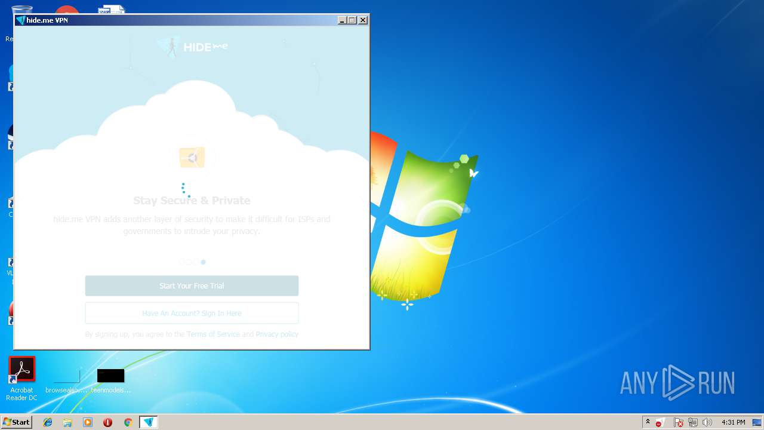764x430 pixels.
Task: Open Windows Explorer folder in taskbar
Action: coord(67,422)
